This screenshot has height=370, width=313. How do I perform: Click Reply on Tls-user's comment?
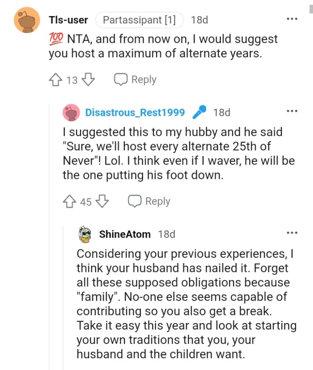pos(144,79)
